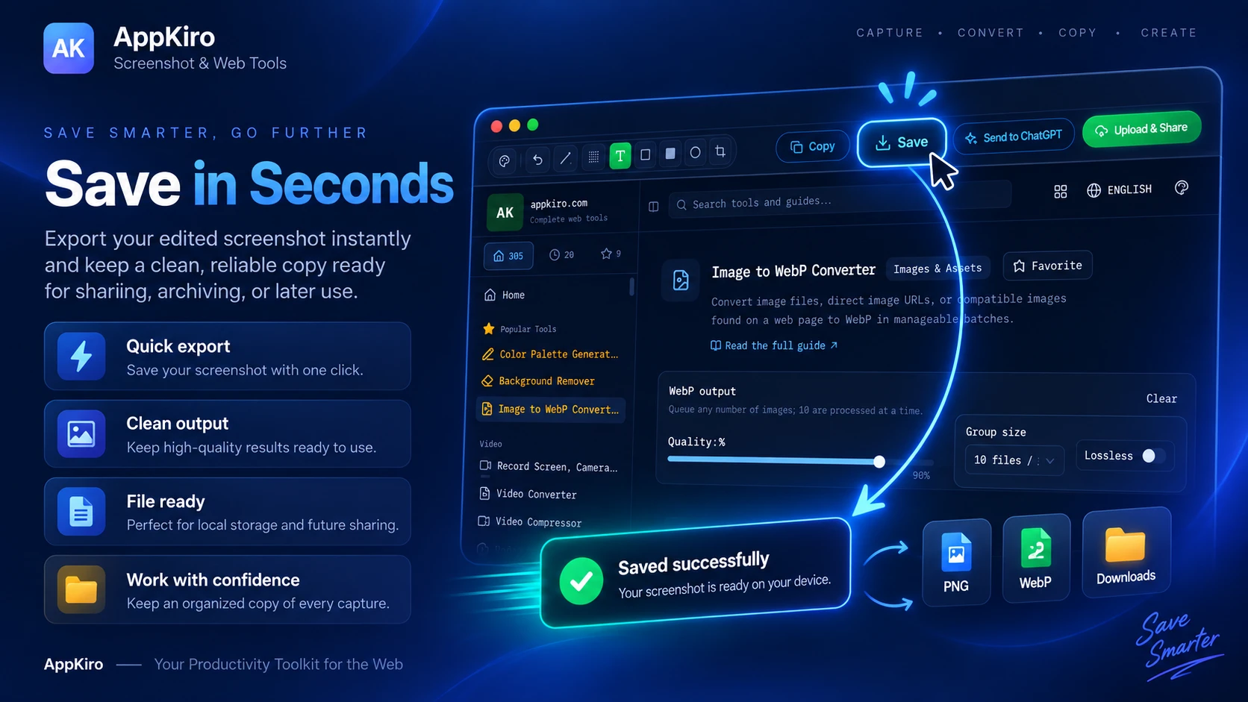Click the Images & Assets tag
Screen dimensions: 1248x702
pos(937,269)
